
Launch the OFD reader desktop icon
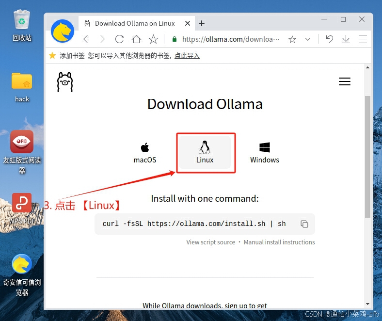coord(22,152)
